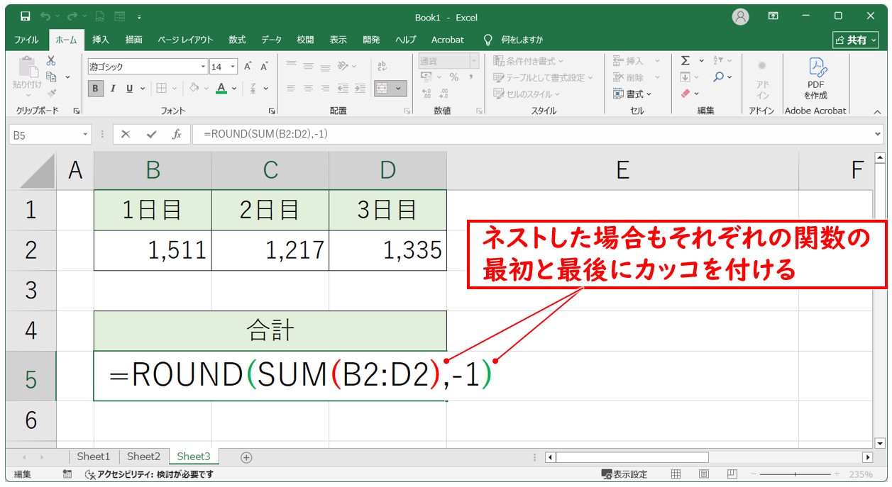Viewport: 892px width, 487px height.
Task: Confirm formula with the checkmark Enter icon
Action: click(x=151, y=134)
